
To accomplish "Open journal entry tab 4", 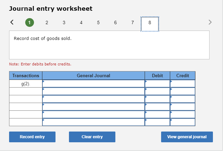I will point(81,22).
